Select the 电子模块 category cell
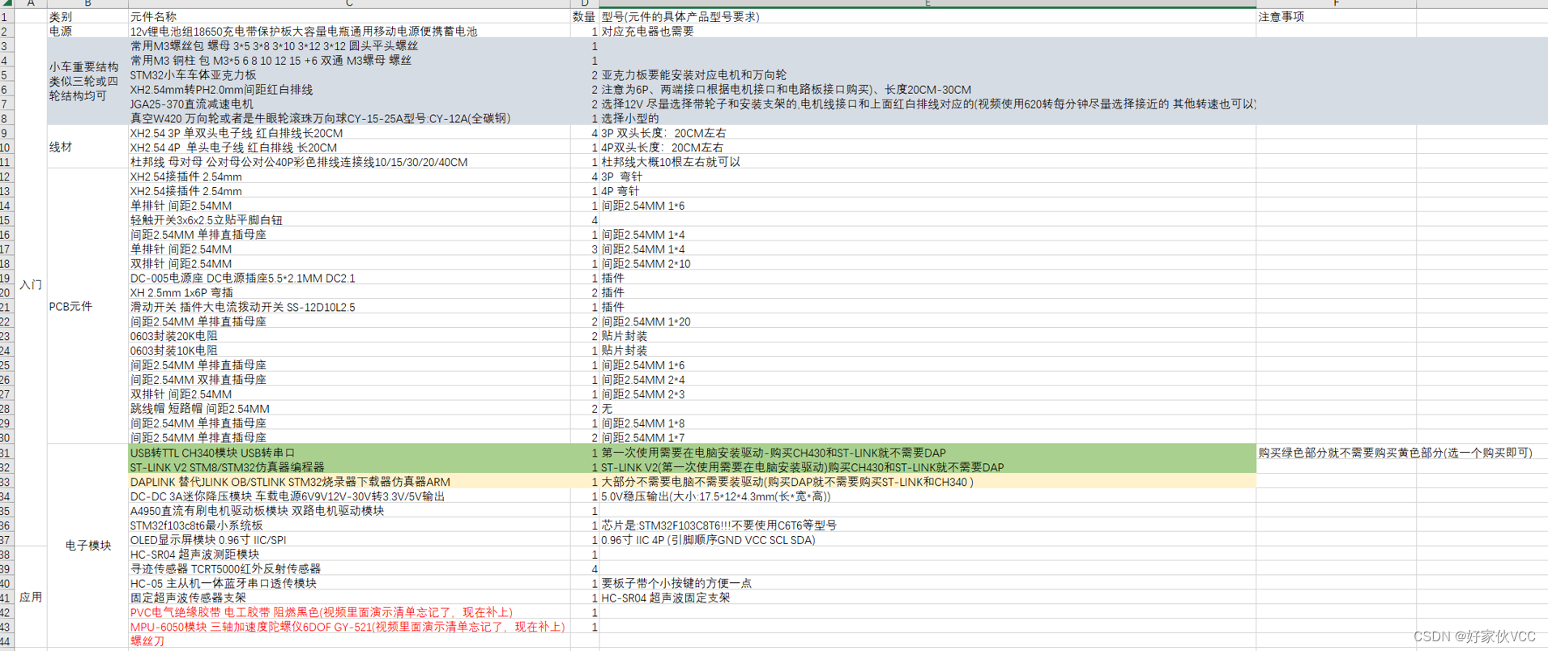1548x651 pixels. coord(87,546)
